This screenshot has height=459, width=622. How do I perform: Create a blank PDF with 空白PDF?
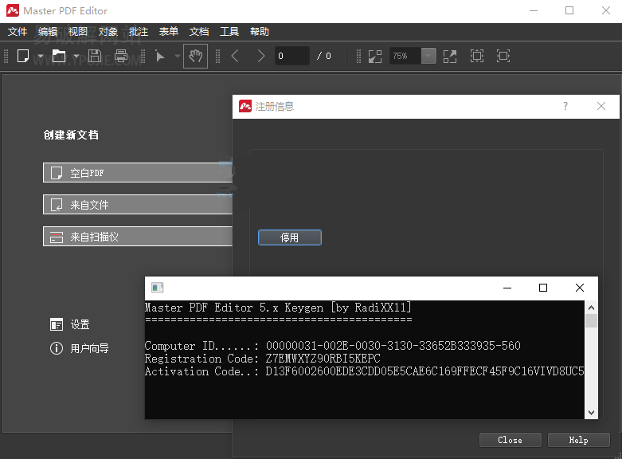[138, 173]
